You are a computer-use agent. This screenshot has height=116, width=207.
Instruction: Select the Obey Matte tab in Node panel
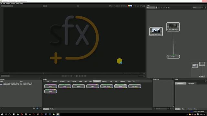(x=191, y=83)
